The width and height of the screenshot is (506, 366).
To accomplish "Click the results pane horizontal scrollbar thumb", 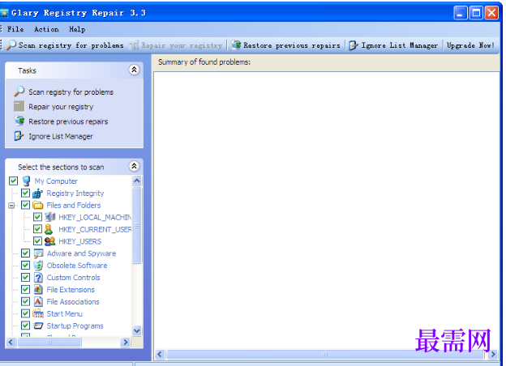I will (x=325, y=355).
